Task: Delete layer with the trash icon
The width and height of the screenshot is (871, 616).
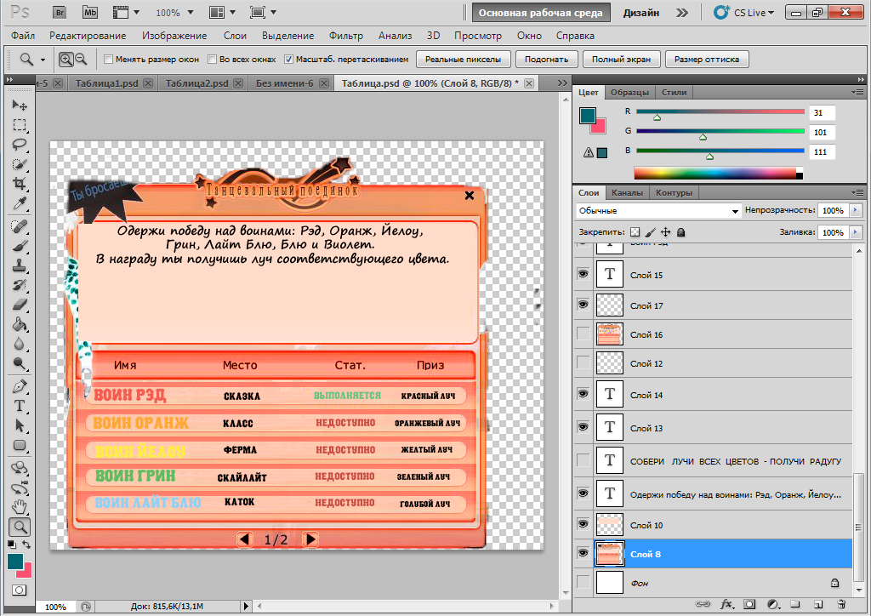Action: point(841,604)
